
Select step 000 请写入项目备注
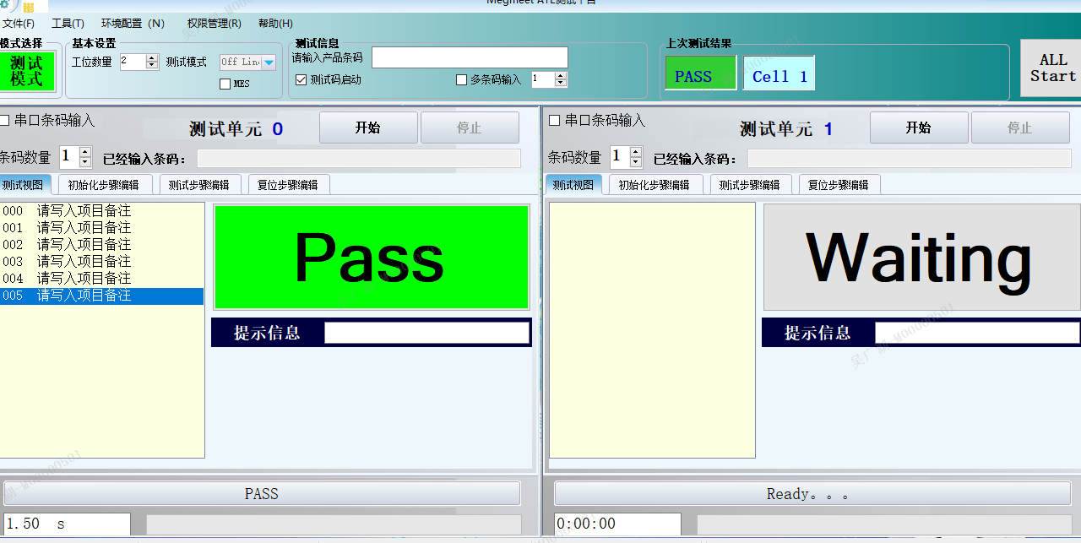(101, 211)
